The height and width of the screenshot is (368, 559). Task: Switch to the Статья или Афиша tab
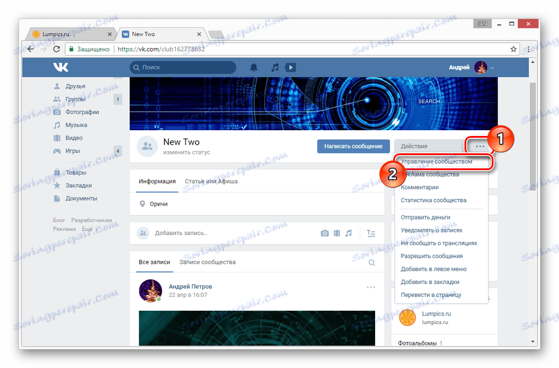click(211, 182)
